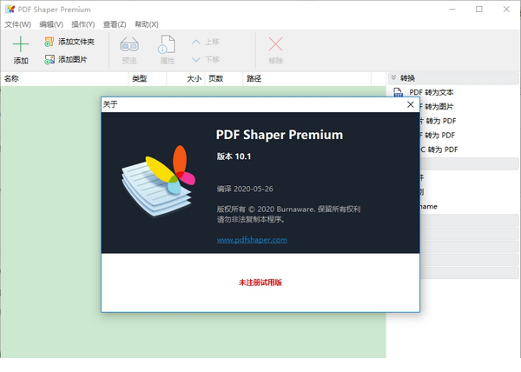
Task: Sort by 大小 column header
Action: [186, 79]
